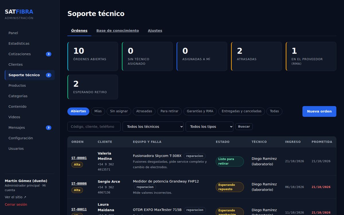Click Medidor de potencia Grandway FHP12 text
The width and height of the screenshot is (344, 215).
[166, 181]
